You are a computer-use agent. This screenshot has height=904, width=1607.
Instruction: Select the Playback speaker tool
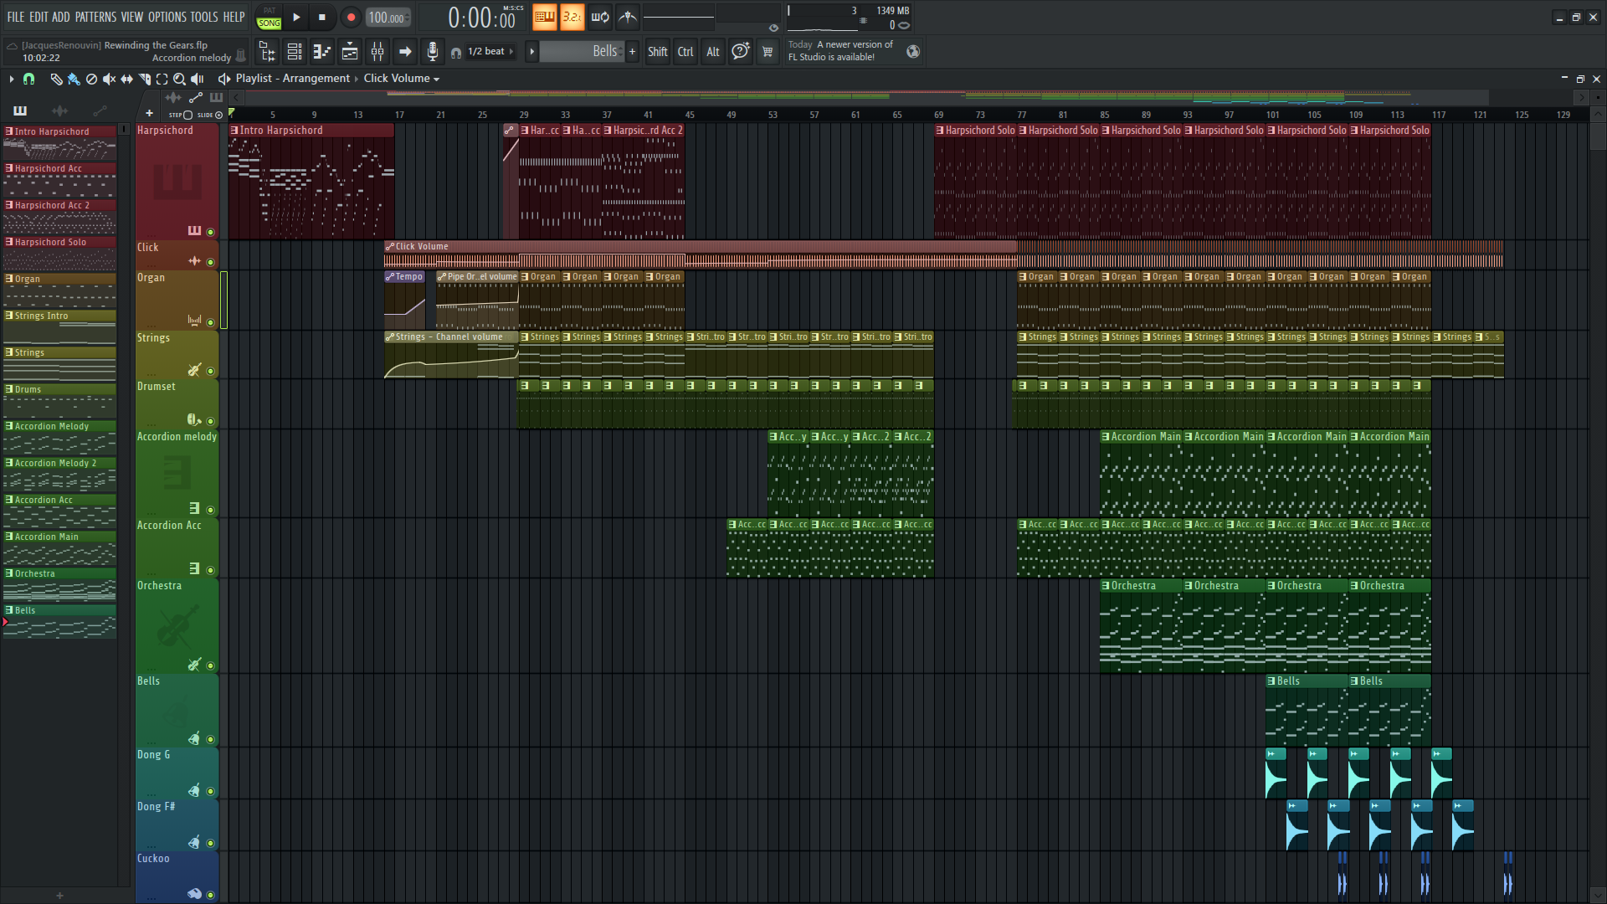pos(198,79)
